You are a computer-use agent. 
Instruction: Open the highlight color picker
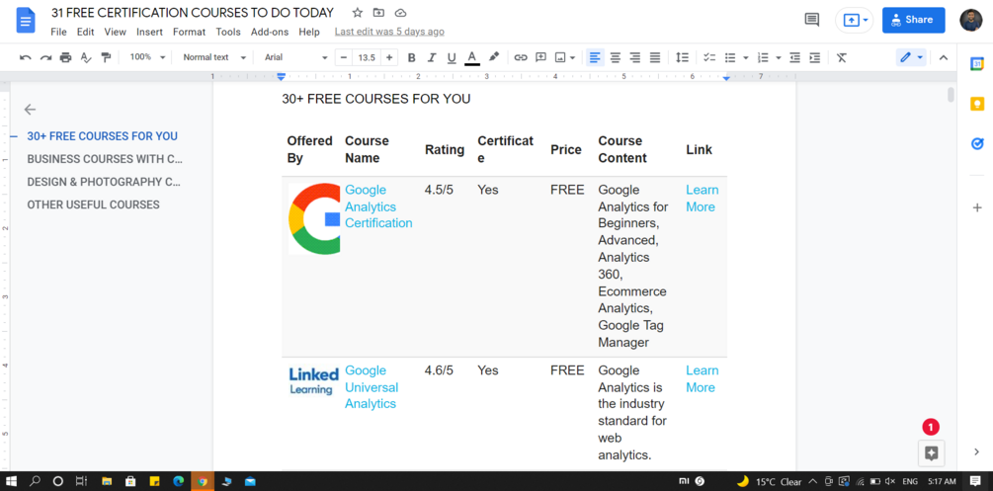(x=494, y=57)
